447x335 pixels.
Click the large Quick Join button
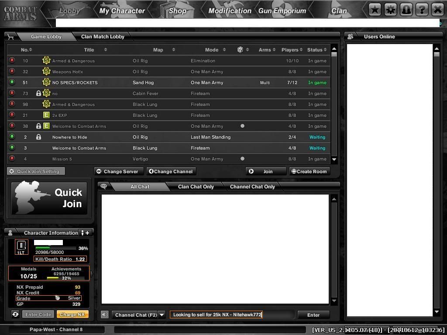pos(49,198)
